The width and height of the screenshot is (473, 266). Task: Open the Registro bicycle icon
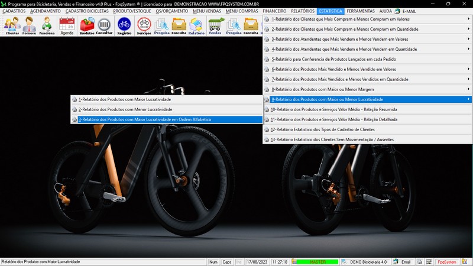(124, 25)
